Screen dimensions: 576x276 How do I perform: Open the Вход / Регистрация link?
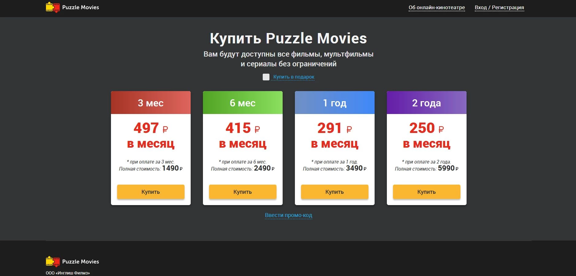[499, 7]
